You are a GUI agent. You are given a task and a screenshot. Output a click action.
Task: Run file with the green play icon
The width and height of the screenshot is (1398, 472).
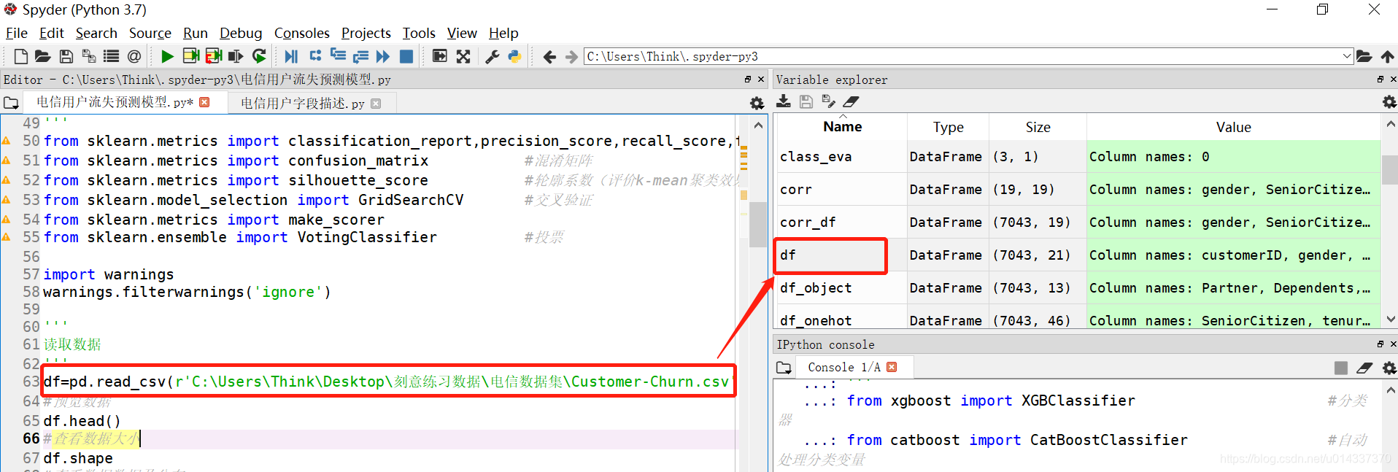point(167,56)
